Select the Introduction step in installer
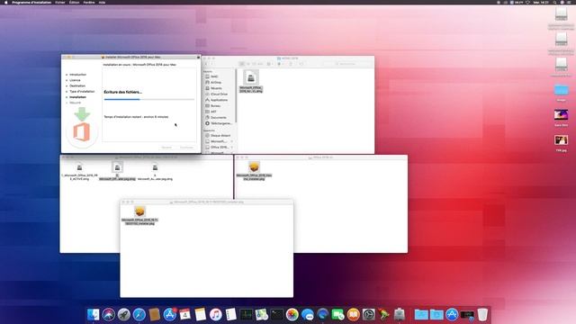This screenshot has height=324, width=576. pyautogui.click(x=78, y=75)
